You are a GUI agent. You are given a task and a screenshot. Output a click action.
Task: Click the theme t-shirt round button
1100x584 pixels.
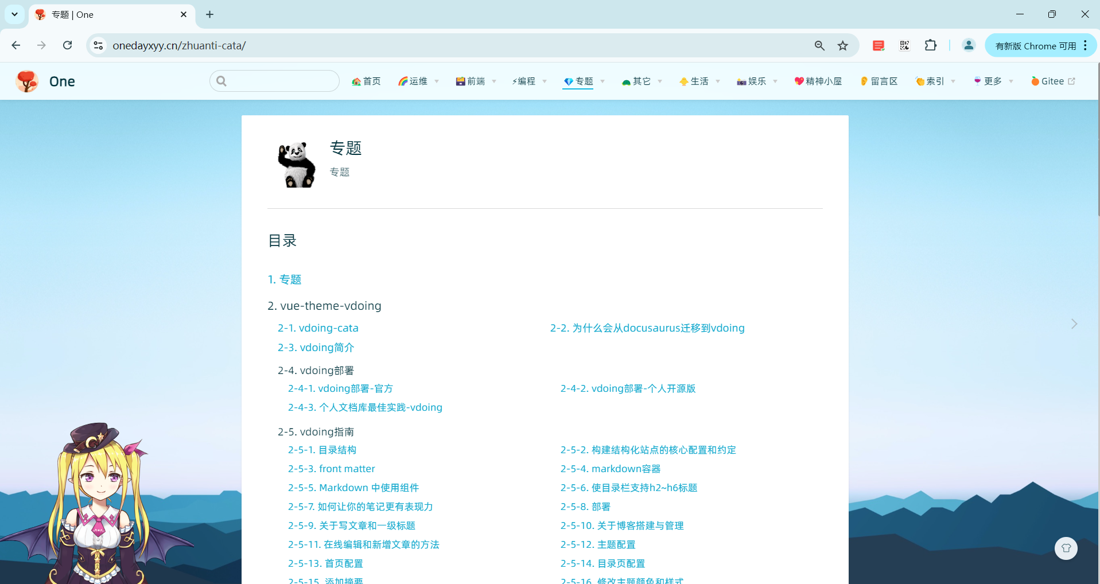pyautogui.click(x=1066, y=548)
